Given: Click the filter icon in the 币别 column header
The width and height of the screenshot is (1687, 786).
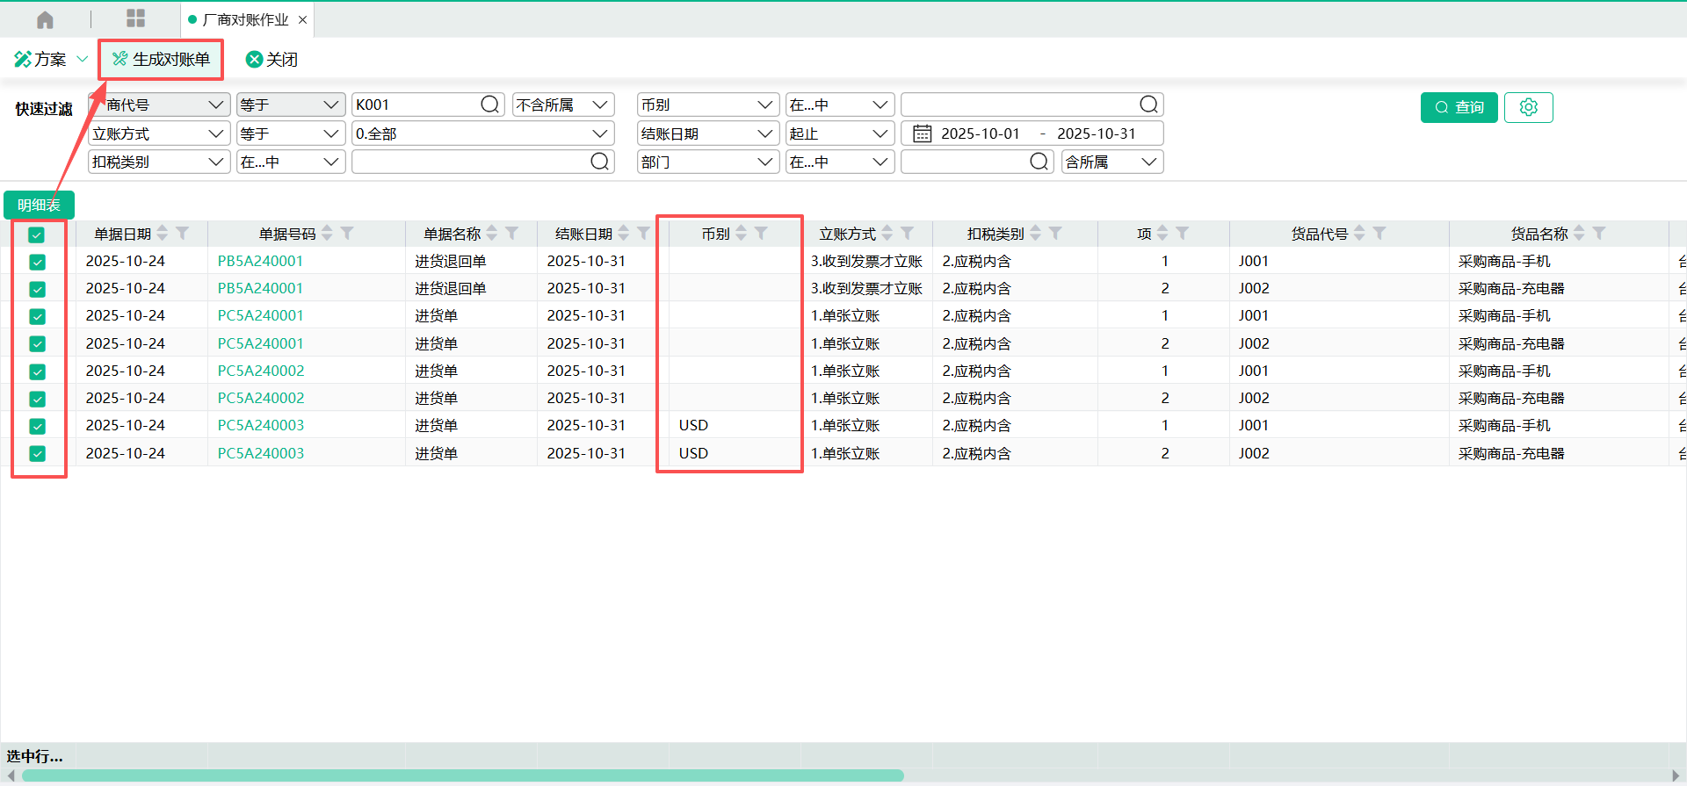Looking at the screenshot, I should tap(762, 234).
